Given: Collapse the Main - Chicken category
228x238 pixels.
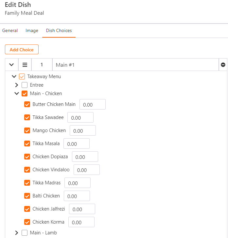Looking at the screenshot, I should 17,93.
